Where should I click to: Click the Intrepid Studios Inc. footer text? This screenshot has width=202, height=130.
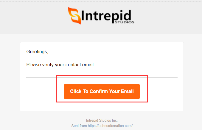(102, 121)
